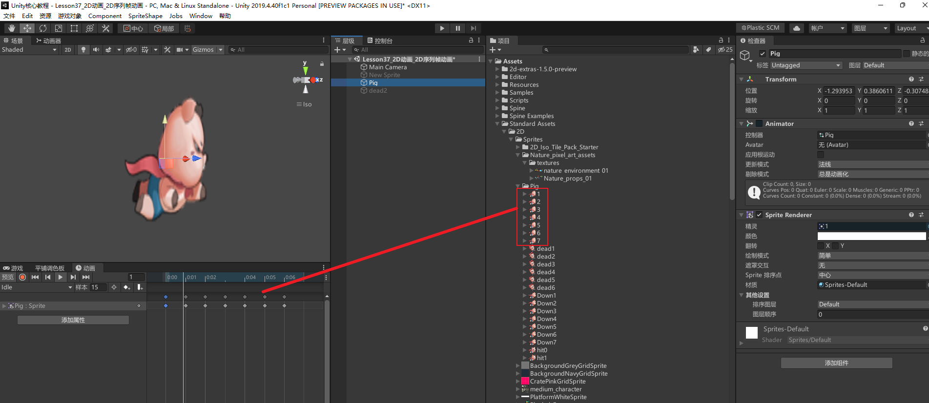Open the Untagged tag dropdown
The height and width of the screenshot is (403, 929).
[805, 65]
